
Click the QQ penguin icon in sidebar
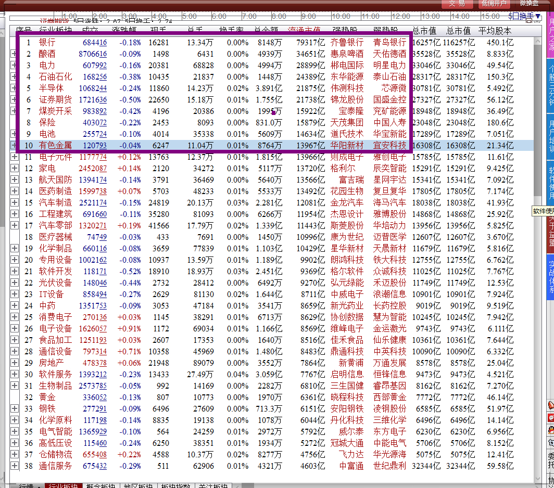pos(551,430)
